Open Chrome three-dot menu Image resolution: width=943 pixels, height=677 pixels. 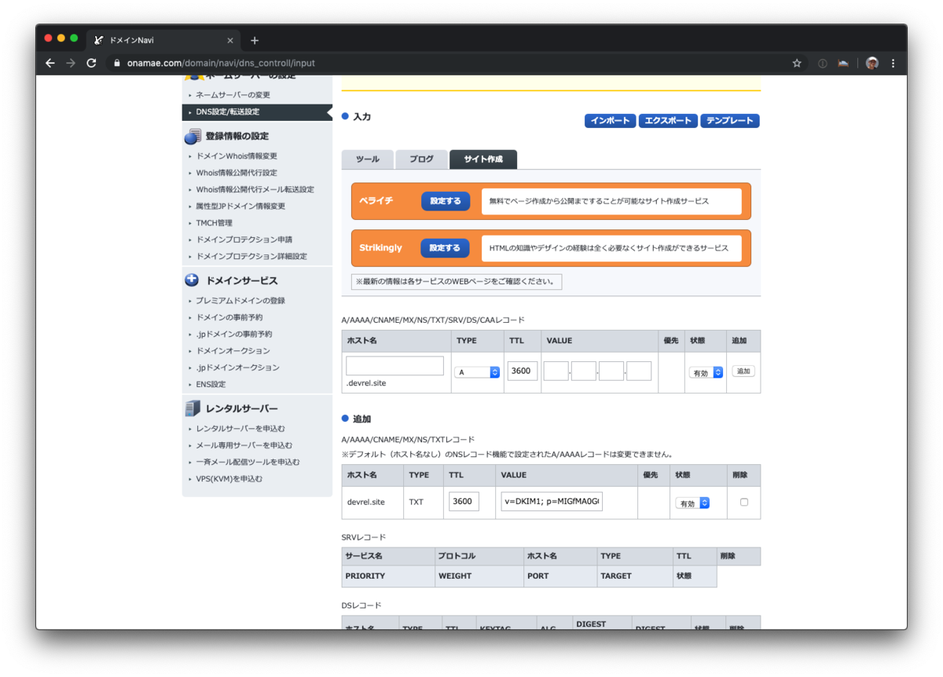pyautogui.click(x=893, y=63)
